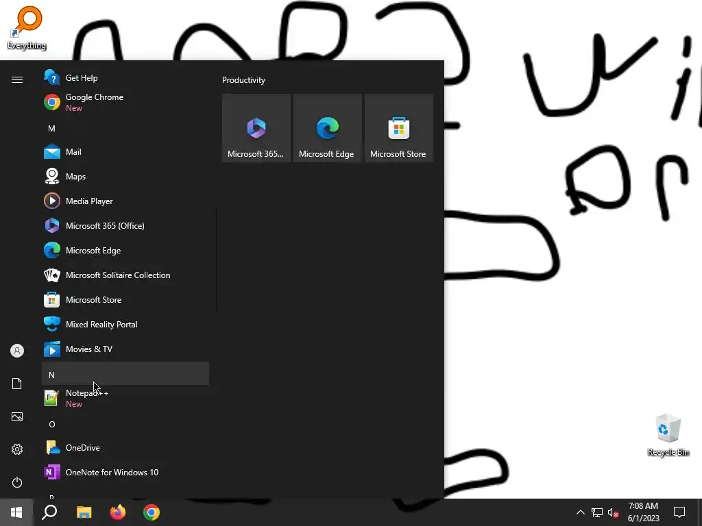Viewport: 702px width, 526px height.
Task: Launch Microsoft Edge from the app list
Action: (x=125, y=251)
